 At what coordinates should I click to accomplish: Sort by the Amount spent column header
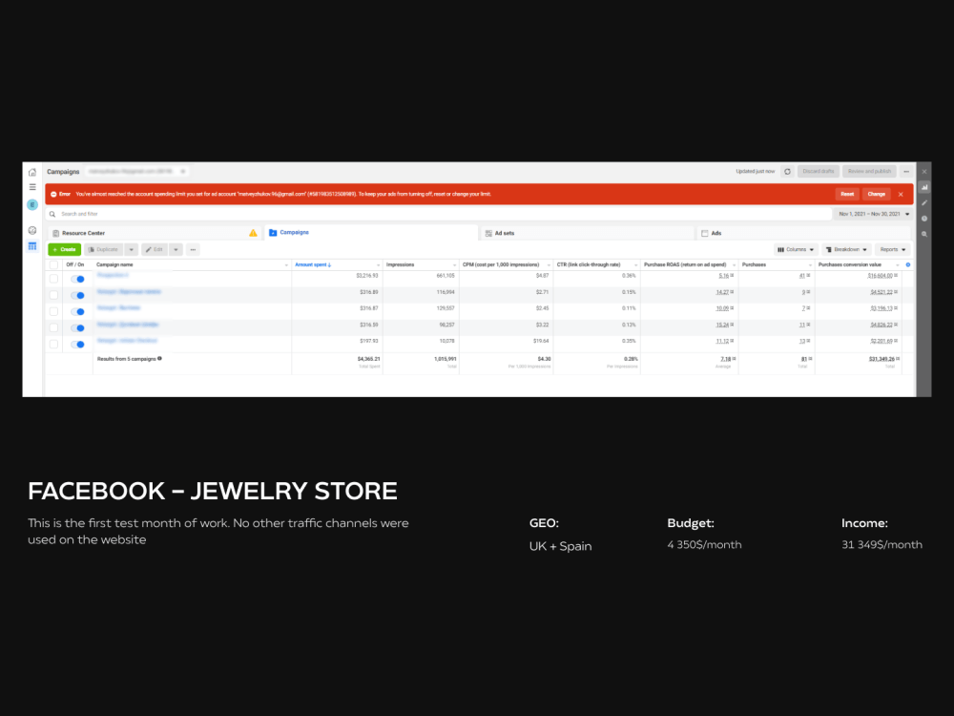[313, 264]
